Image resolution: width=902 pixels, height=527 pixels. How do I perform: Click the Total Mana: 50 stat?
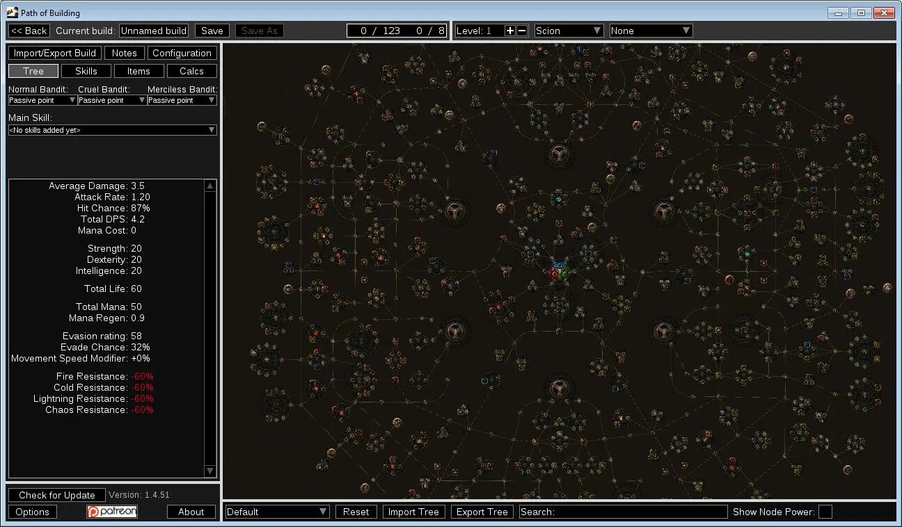[x=109, y=307]
